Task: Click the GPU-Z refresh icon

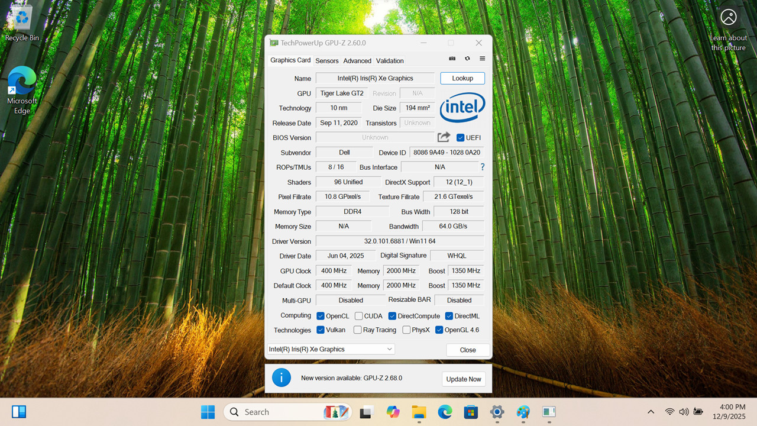Action: pos(467,59)
